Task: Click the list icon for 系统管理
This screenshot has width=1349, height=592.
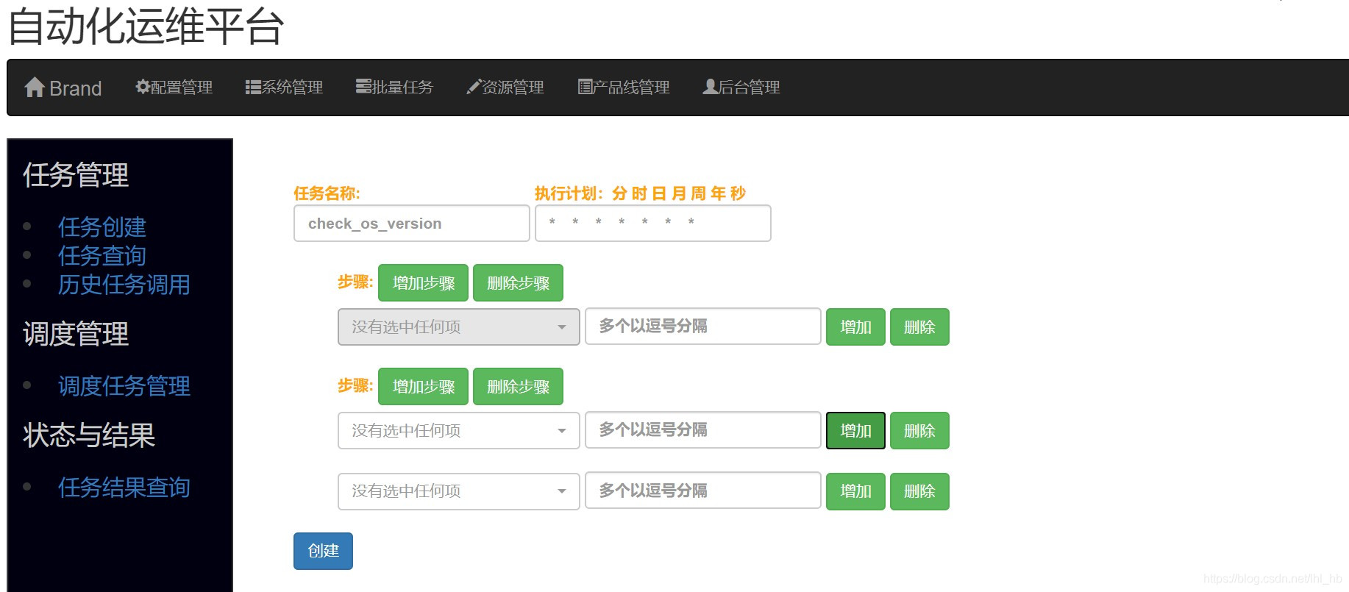Action: point(253,87)
